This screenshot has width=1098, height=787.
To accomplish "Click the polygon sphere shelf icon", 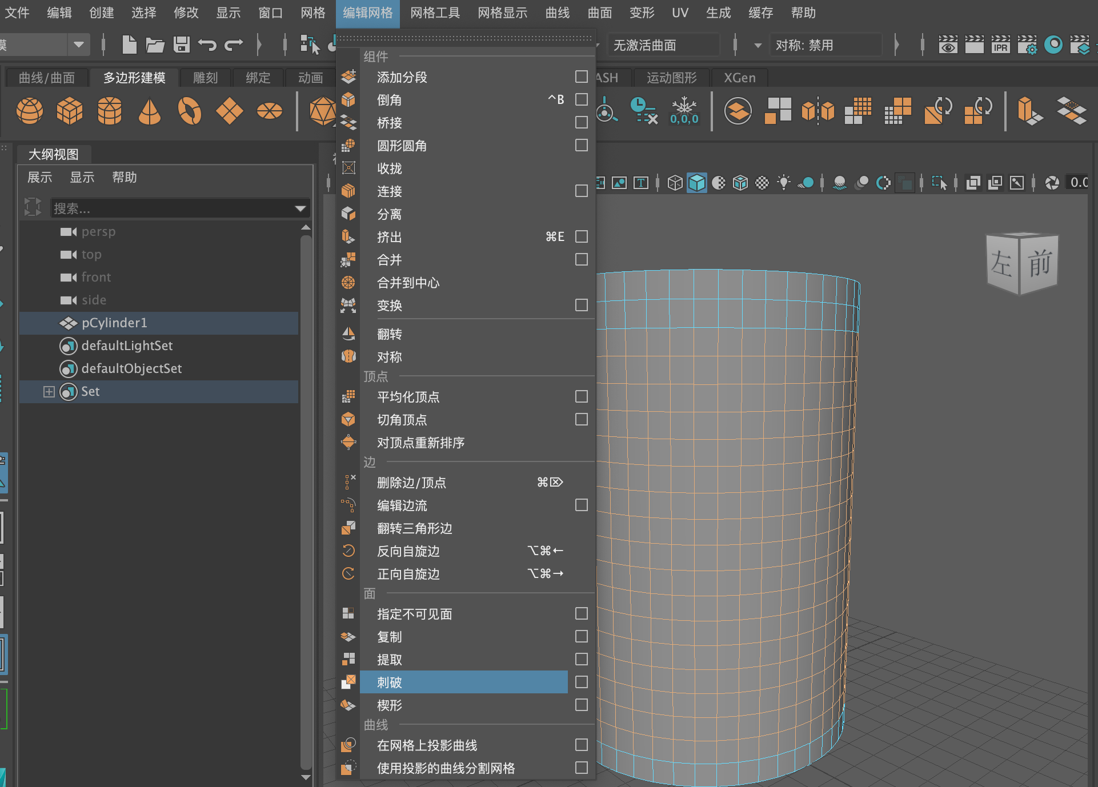I will click(x=30, y=110).
